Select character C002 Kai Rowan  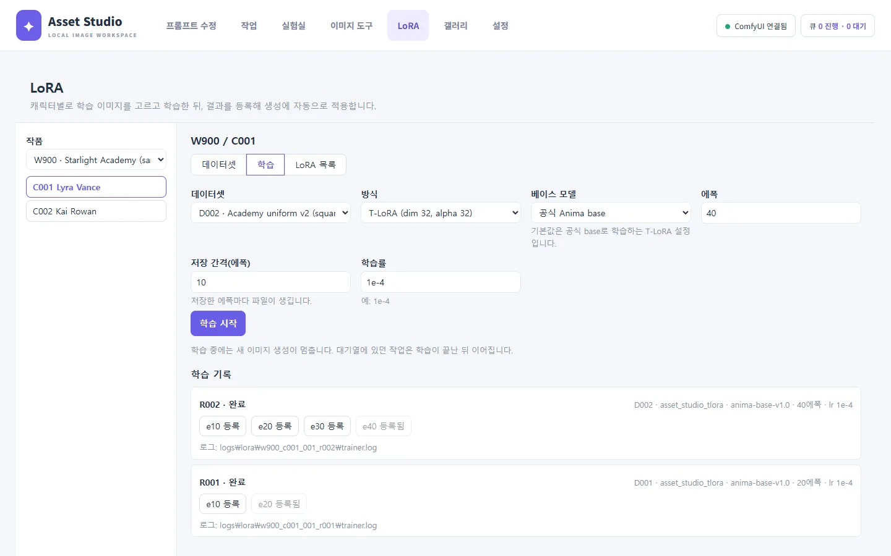tap(96, 211)
